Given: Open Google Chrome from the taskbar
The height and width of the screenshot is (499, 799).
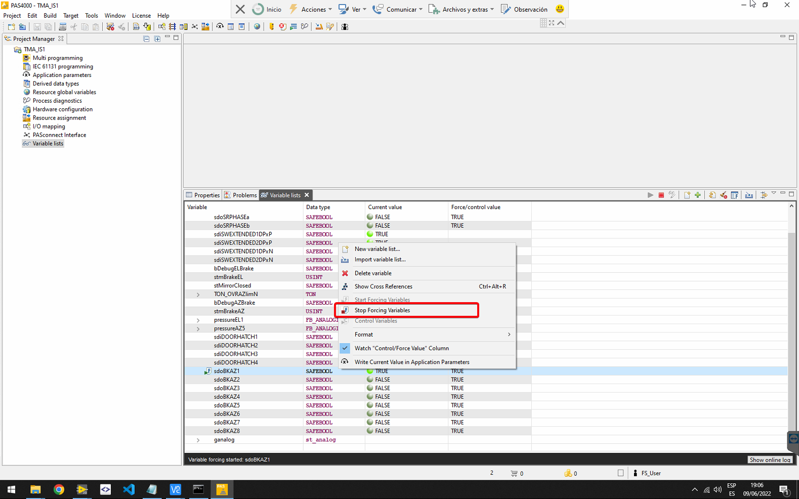Looking at the screenshot, I should [x=59, y=489].
